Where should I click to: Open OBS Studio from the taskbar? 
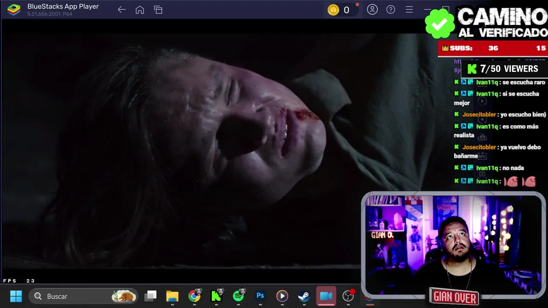[348, 296]
